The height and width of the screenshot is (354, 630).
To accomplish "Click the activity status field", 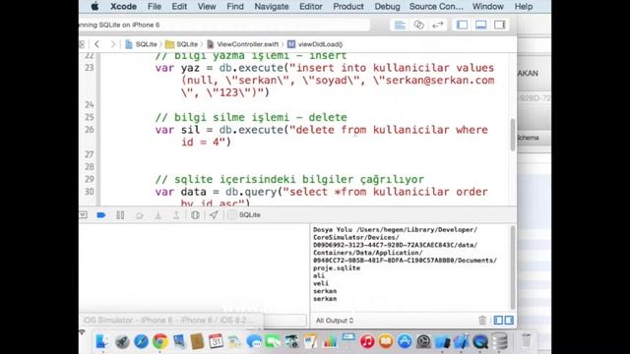I will [x=224, y=25].
